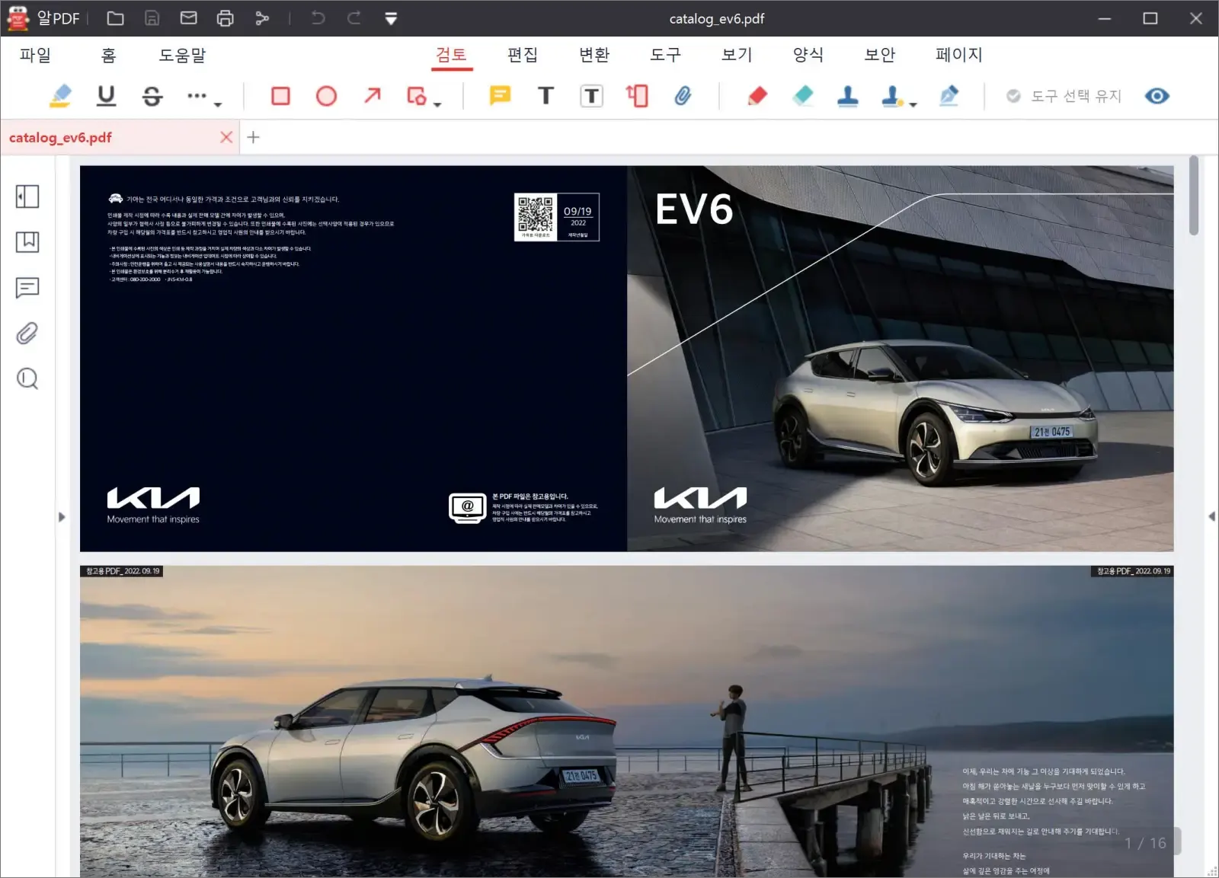This screenshot has height=878, width=1219.
Task: Expand the right side panel arrow
Action: click(x=1211, y=516)
